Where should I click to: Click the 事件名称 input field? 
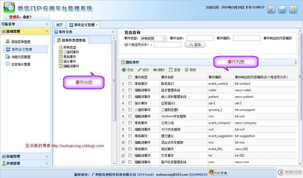pyautogui.click(x=200, y=38)
